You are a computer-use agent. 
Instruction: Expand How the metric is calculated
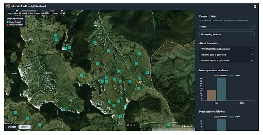227,61
